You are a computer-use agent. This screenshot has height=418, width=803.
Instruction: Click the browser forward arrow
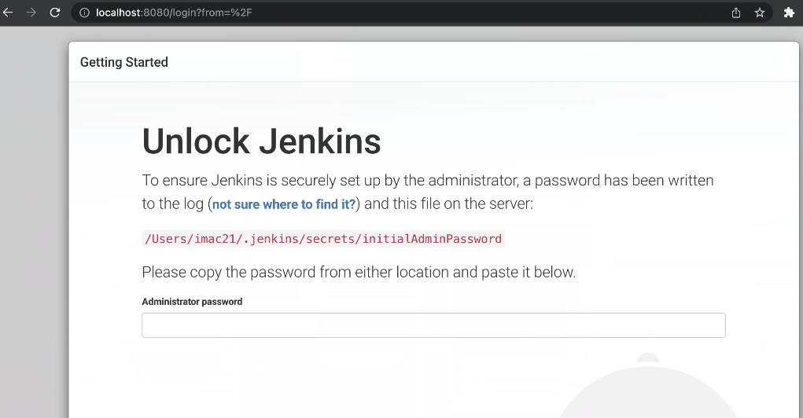click(x=31, y=13)
